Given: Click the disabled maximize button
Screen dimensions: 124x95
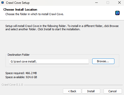Looking at the screenshot, I should pyautogui.click(x=108, y=3).
